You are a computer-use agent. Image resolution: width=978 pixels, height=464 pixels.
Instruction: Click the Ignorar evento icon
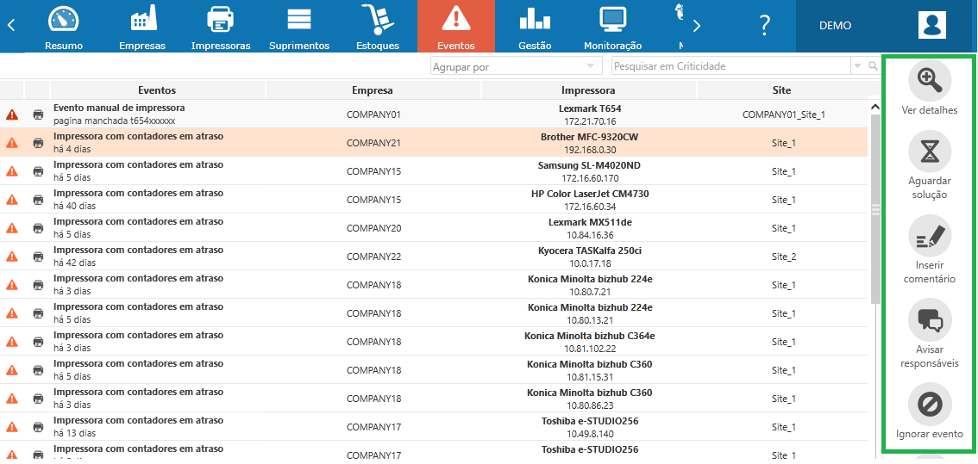click(x=929, y=405)
